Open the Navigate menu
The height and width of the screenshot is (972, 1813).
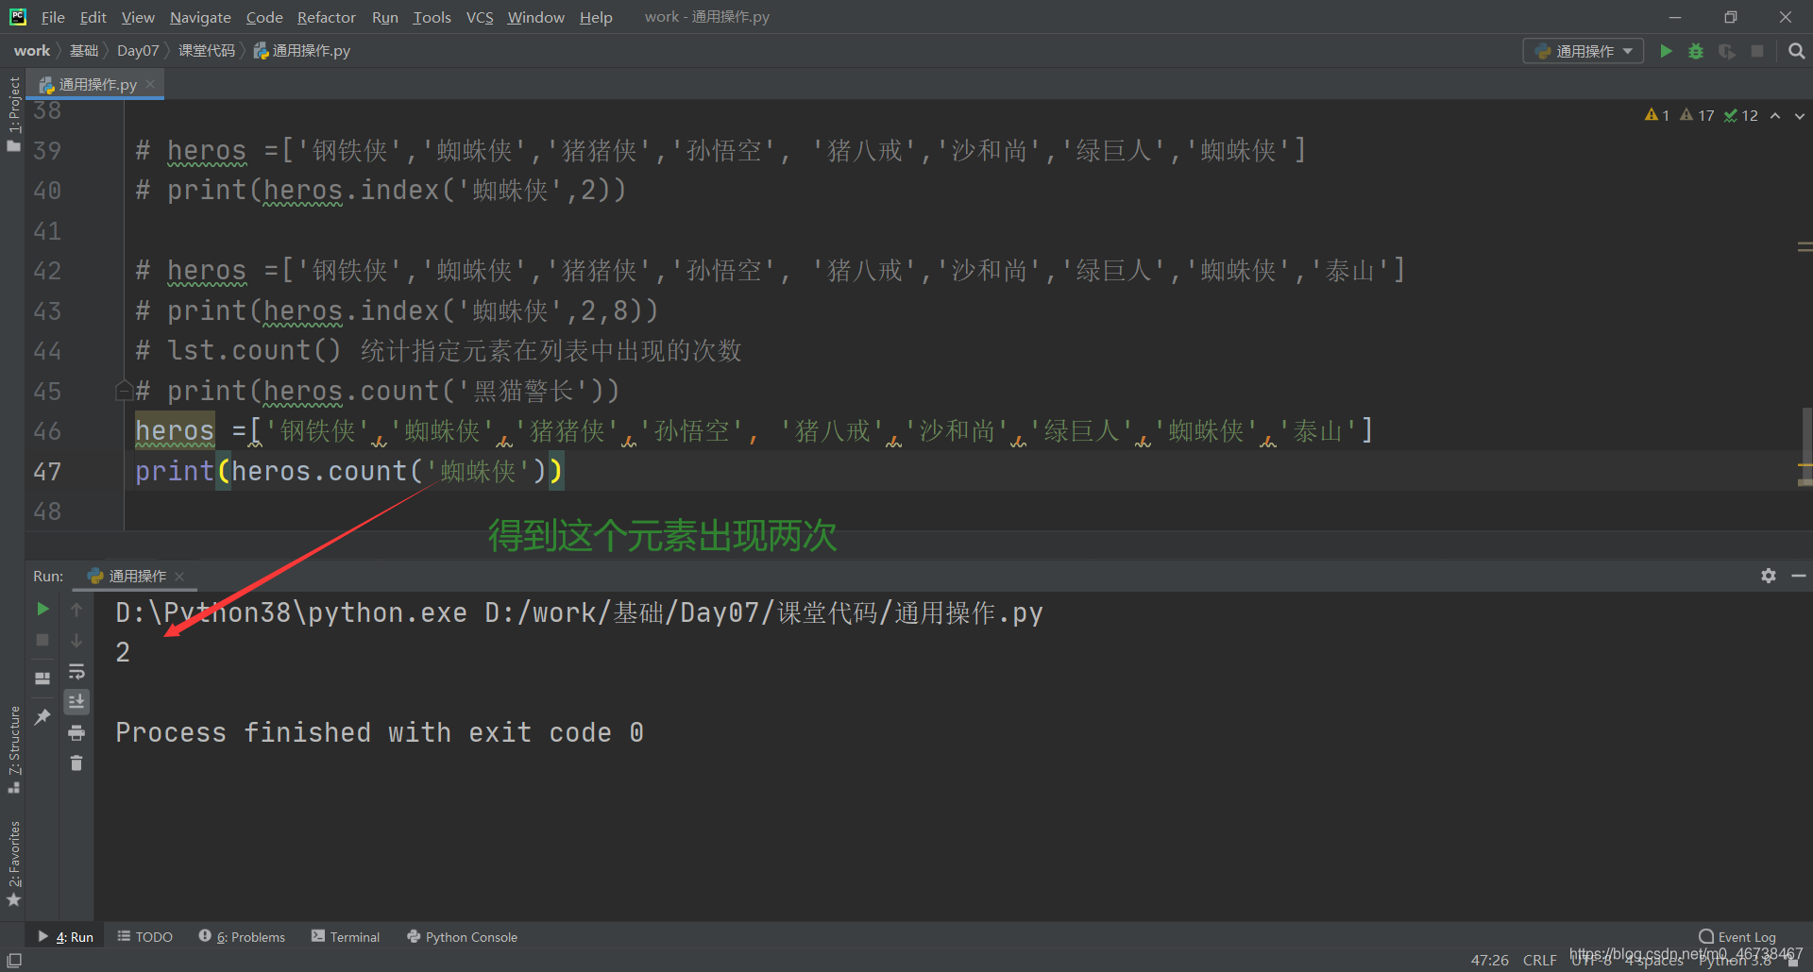click(x=200, y=17)
